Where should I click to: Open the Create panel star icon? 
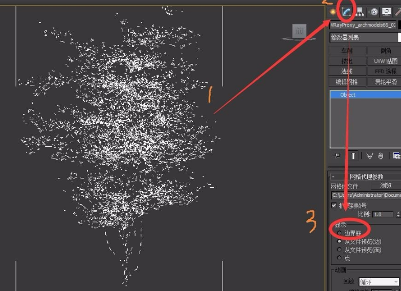332,12
